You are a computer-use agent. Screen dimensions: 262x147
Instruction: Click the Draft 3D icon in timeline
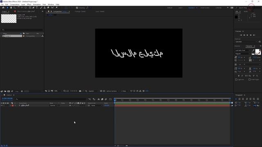94,99
